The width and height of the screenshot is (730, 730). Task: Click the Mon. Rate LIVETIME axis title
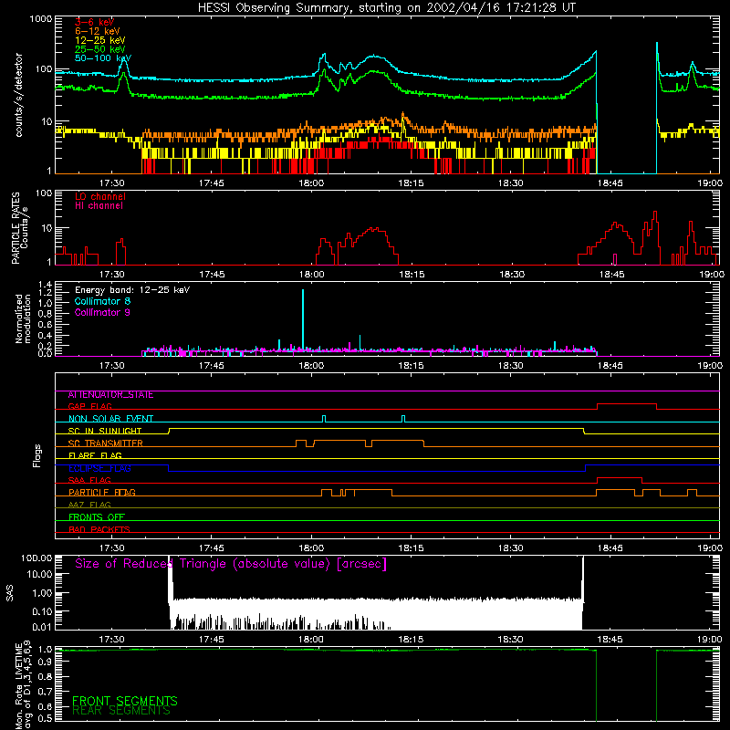[23, 685]
